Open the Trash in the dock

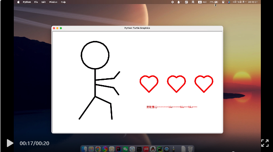click(x=190, y=149)
